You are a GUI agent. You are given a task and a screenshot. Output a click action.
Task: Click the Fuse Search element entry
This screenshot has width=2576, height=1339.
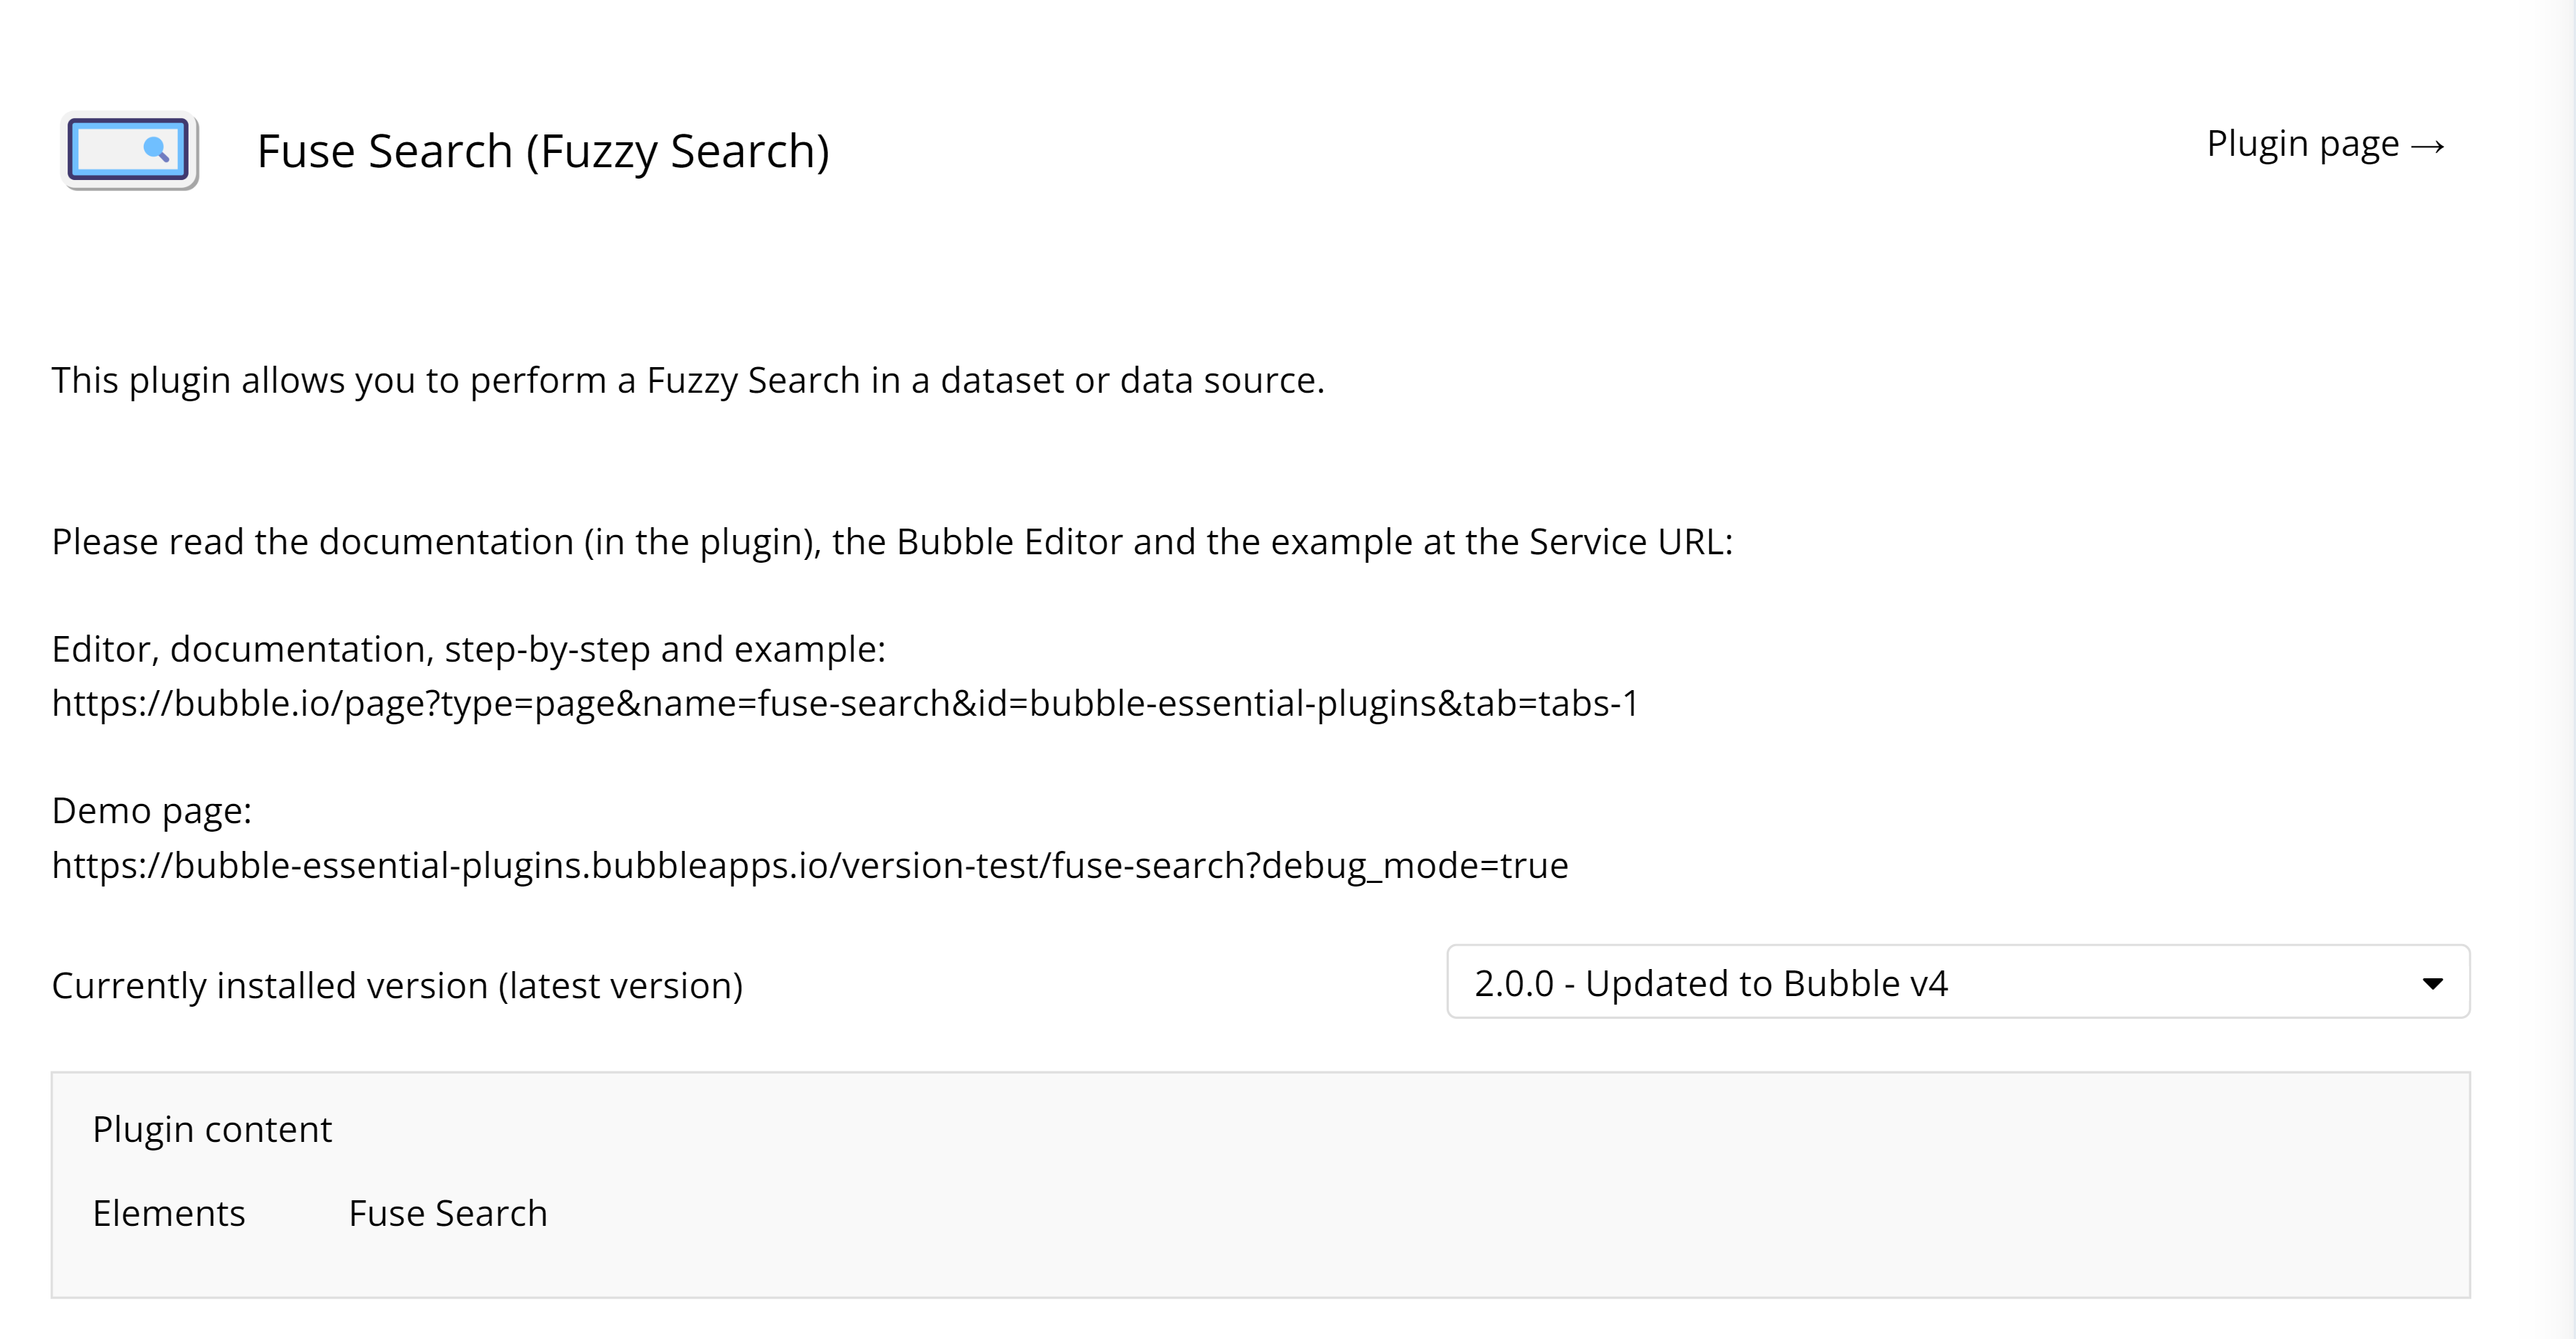click(x=448, y=1213)
